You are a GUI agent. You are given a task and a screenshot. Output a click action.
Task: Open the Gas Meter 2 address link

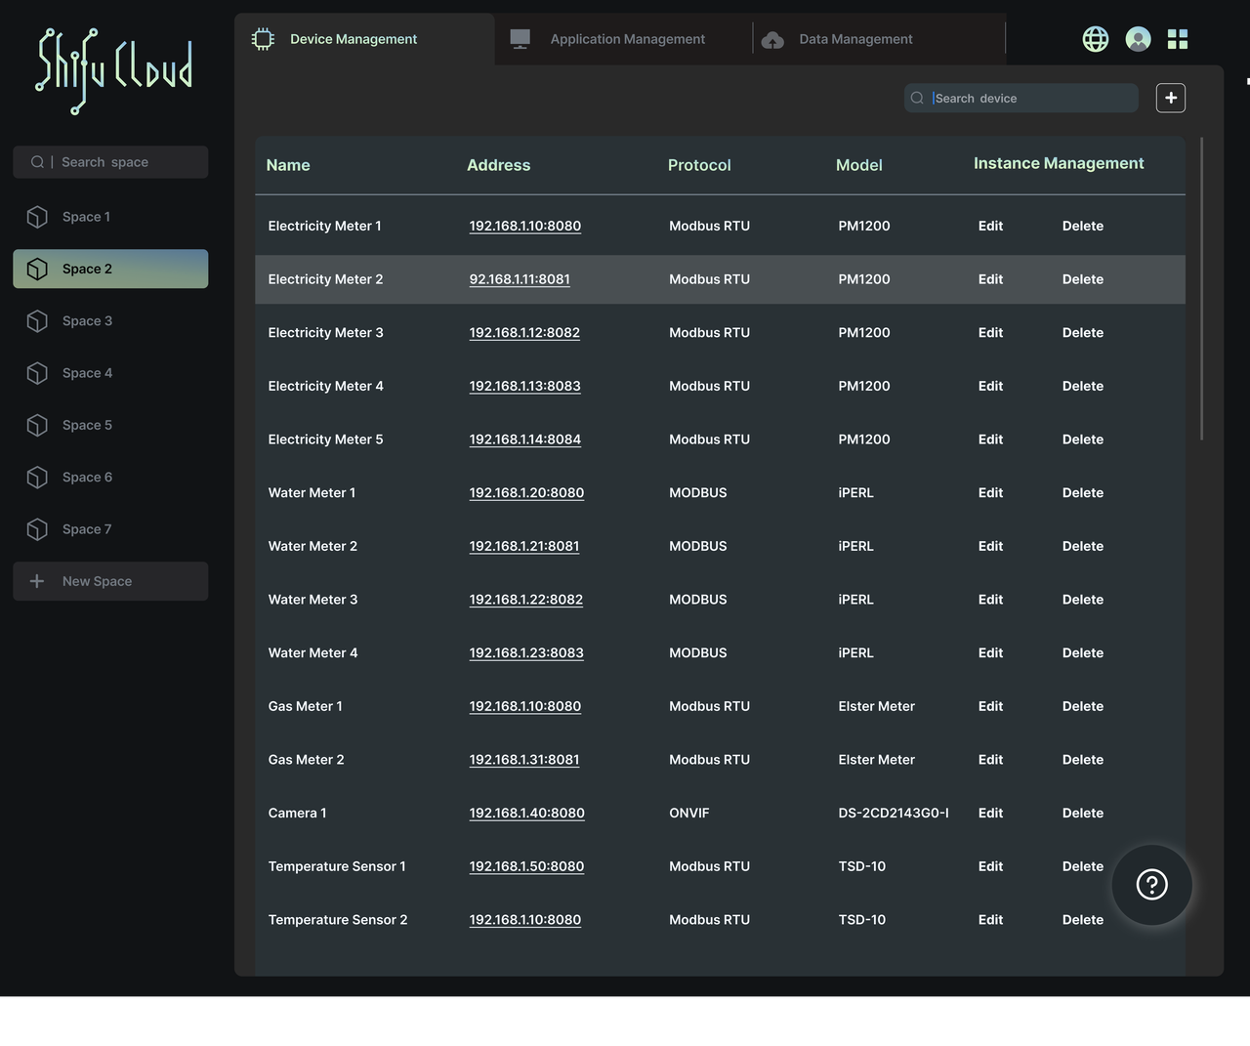tap(523, 760)
